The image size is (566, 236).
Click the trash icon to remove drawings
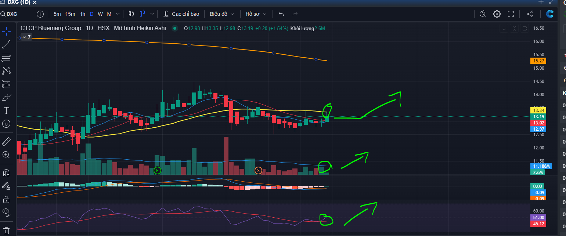pyautogui.click(x=6, y=230)
